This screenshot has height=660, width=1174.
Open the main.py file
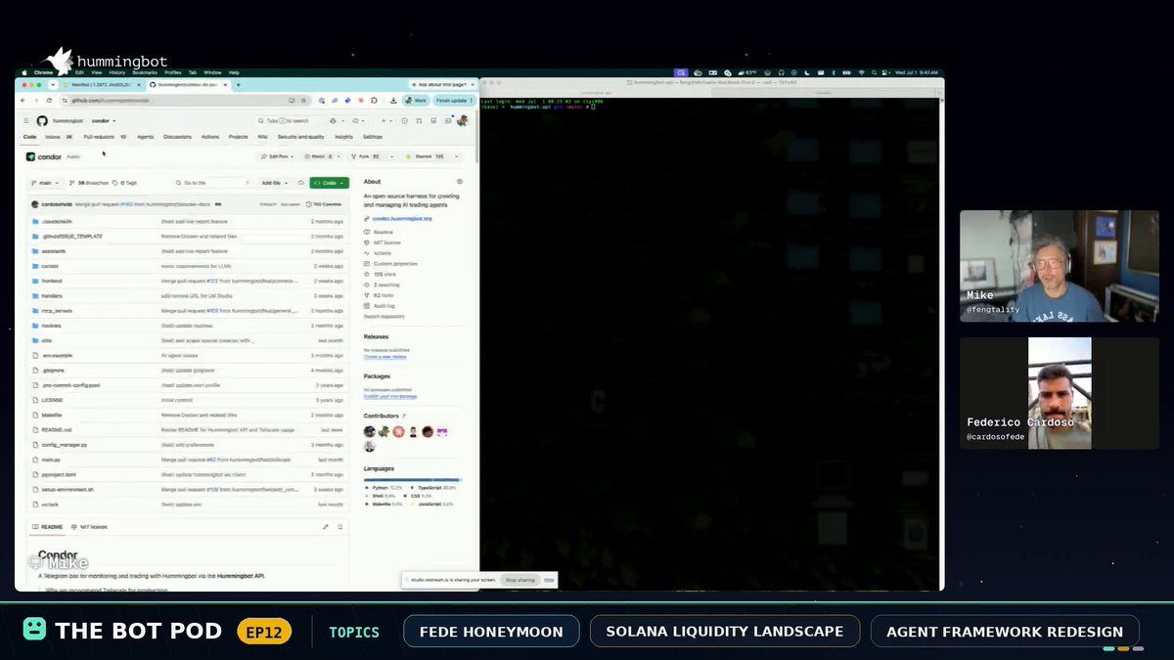point(51,460)
